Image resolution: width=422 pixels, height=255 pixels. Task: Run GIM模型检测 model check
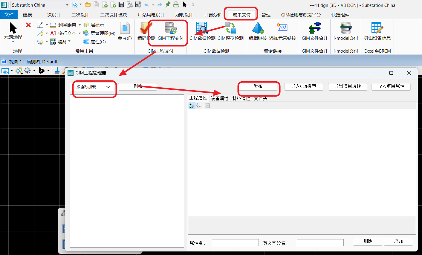click(x=230, y=31)
